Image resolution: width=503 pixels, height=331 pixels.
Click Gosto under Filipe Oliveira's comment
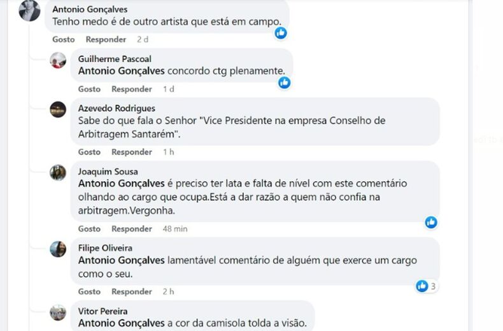pyautogui.click(x=89, y=292)
